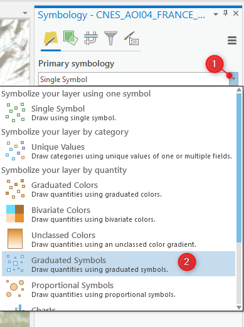
Task: Pick Bivariate Colors symbology option
Action: click(119, 214)
